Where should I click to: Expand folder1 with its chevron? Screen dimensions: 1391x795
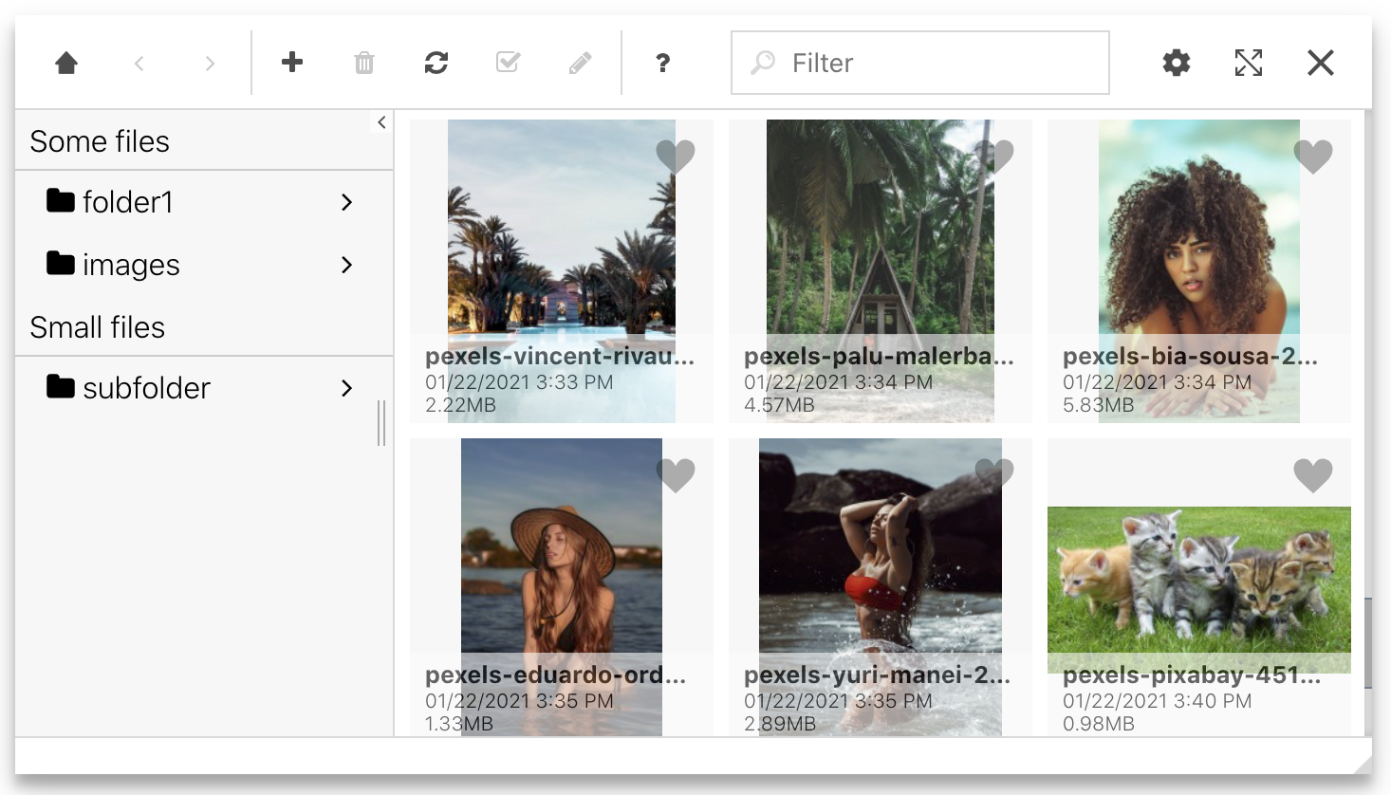[x=346, y=202]
